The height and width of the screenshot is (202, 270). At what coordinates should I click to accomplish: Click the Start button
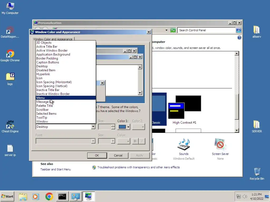7,196
